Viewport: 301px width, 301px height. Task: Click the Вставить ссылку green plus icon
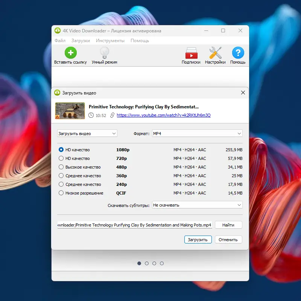pos(71,53)
